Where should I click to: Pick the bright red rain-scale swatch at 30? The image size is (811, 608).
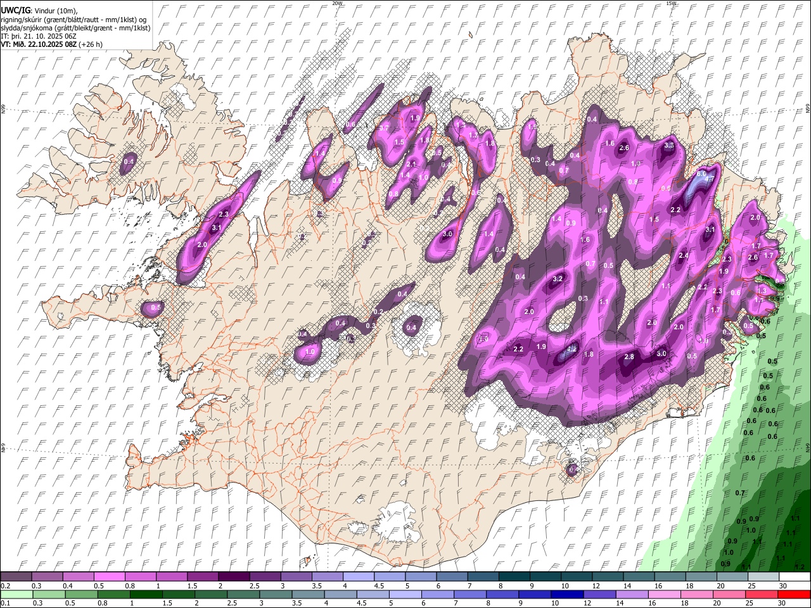(x=794, y=595)
